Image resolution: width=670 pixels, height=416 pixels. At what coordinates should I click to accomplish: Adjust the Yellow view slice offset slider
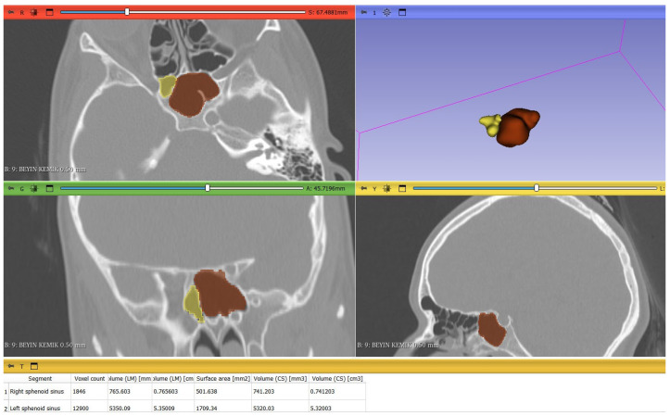coord(535,188)
